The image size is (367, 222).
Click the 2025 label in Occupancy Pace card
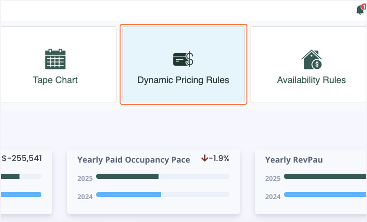tap(85, 179)
